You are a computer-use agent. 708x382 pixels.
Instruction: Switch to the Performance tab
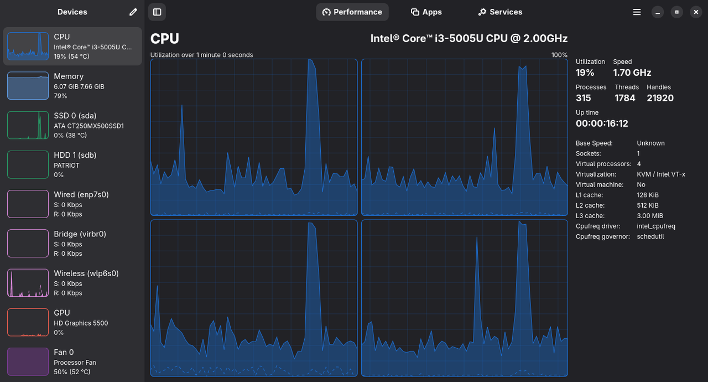point(352,12)
